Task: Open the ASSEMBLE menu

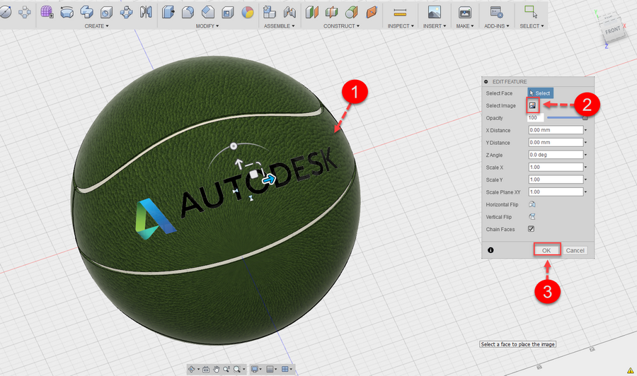Action: coord(279,26)
